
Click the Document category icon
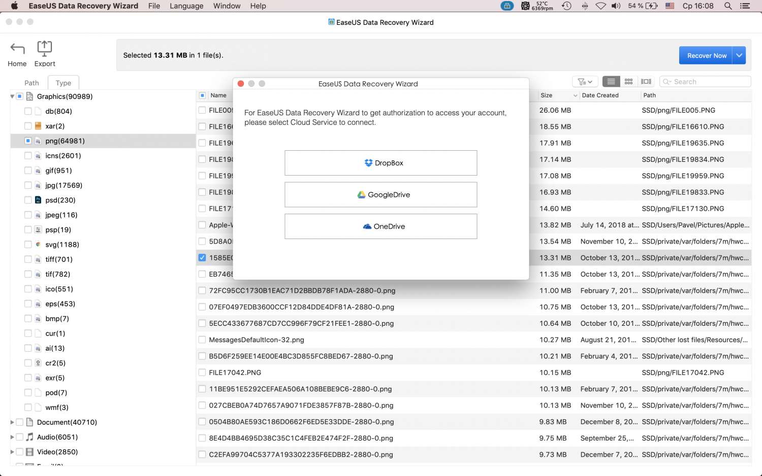click(x=29, y=422)
